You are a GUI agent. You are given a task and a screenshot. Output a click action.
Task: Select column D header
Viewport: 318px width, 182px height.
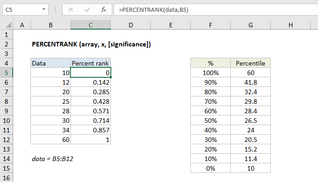(x=131, y=25)
